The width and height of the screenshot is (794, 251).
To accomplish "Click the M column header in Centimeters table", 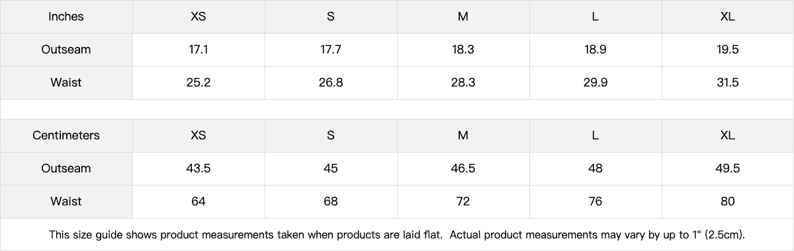I will (463, 135).
